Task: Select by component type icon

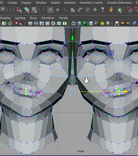Action: (x=34, y=10)
